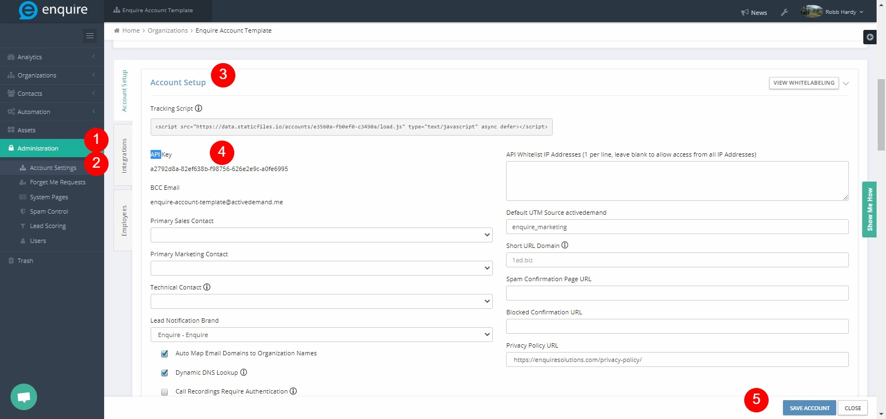The height and width of the screenshot is (419, 886).
Task: Enable Call Recordings Require Authentication checkbox
Action: [164, 392]
